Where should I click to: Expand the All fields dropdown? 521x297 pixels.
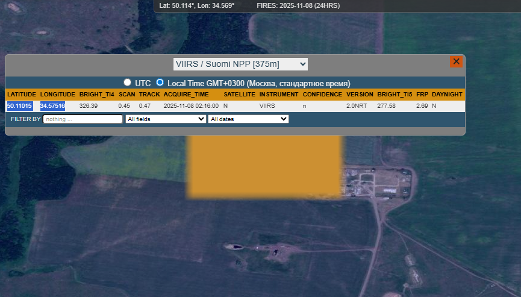[x=166, y=119]
